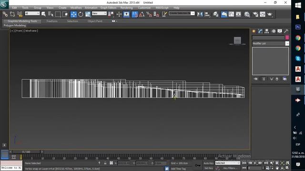Click the Select and Manipulate icon
305x171 pixels.
click(119, 14)
